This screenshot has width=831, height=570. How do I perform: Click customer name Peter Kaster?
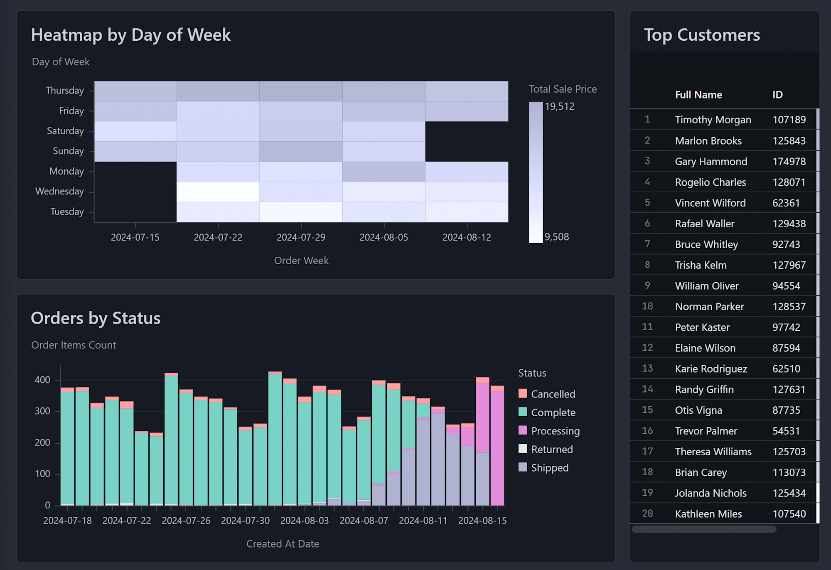tap(702, 327)
